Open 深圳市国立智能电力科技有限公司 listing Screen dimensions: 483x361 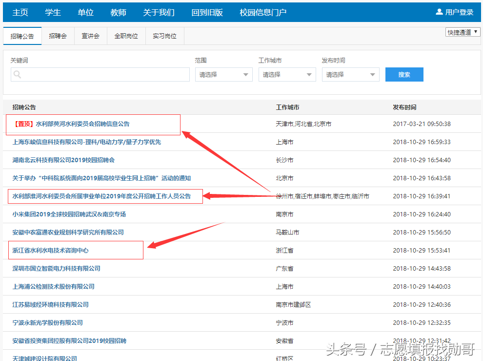click(57, 269)
